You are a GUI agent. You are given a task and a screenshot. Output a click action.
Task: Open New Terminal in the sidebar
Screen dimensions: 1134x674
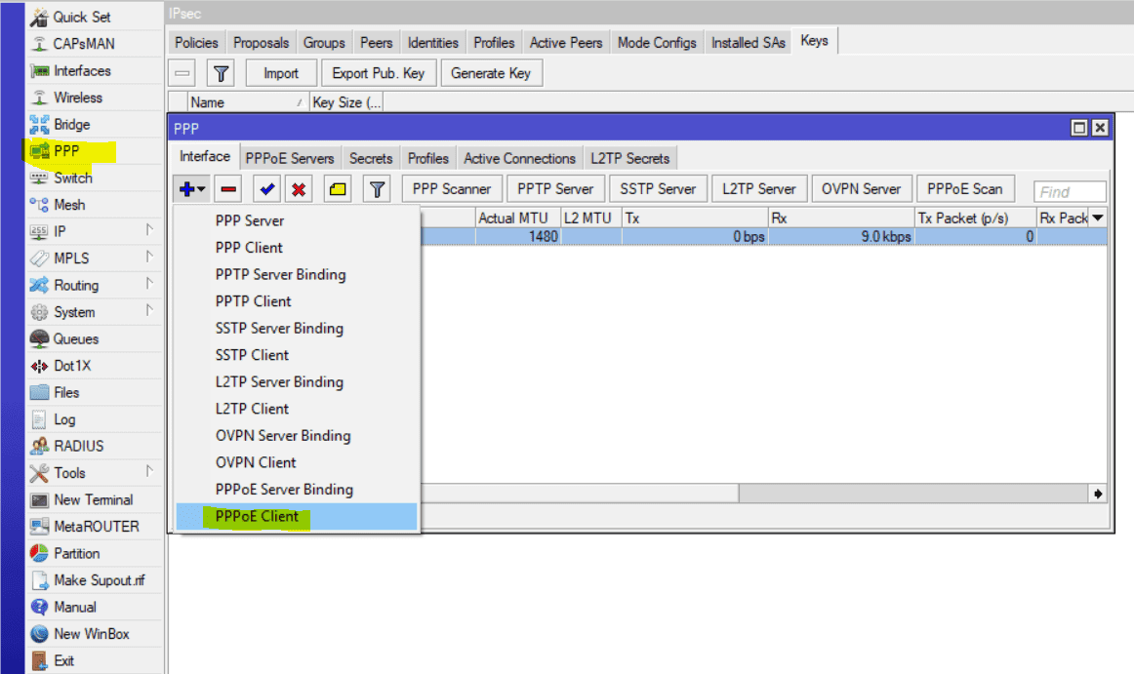[x=93, y=499]
